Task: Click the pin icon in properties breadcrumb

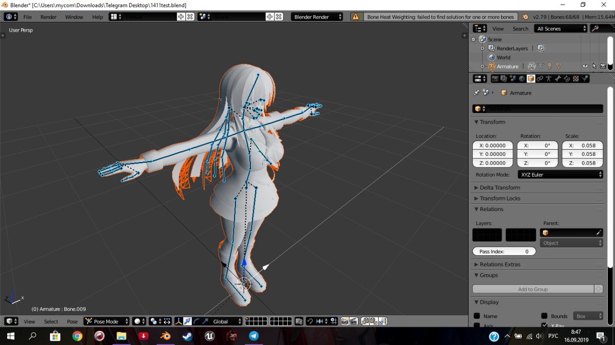Action: [477, 93]
